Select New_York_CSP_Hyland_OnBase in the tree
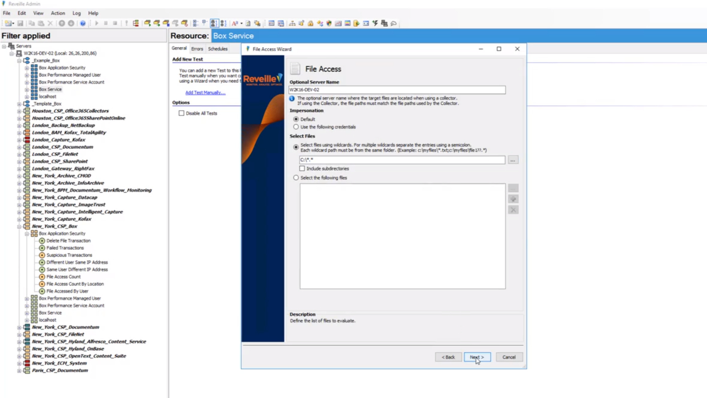Image resolution: width=707 pixels, height=398 pixels. (x=68, y=349)
